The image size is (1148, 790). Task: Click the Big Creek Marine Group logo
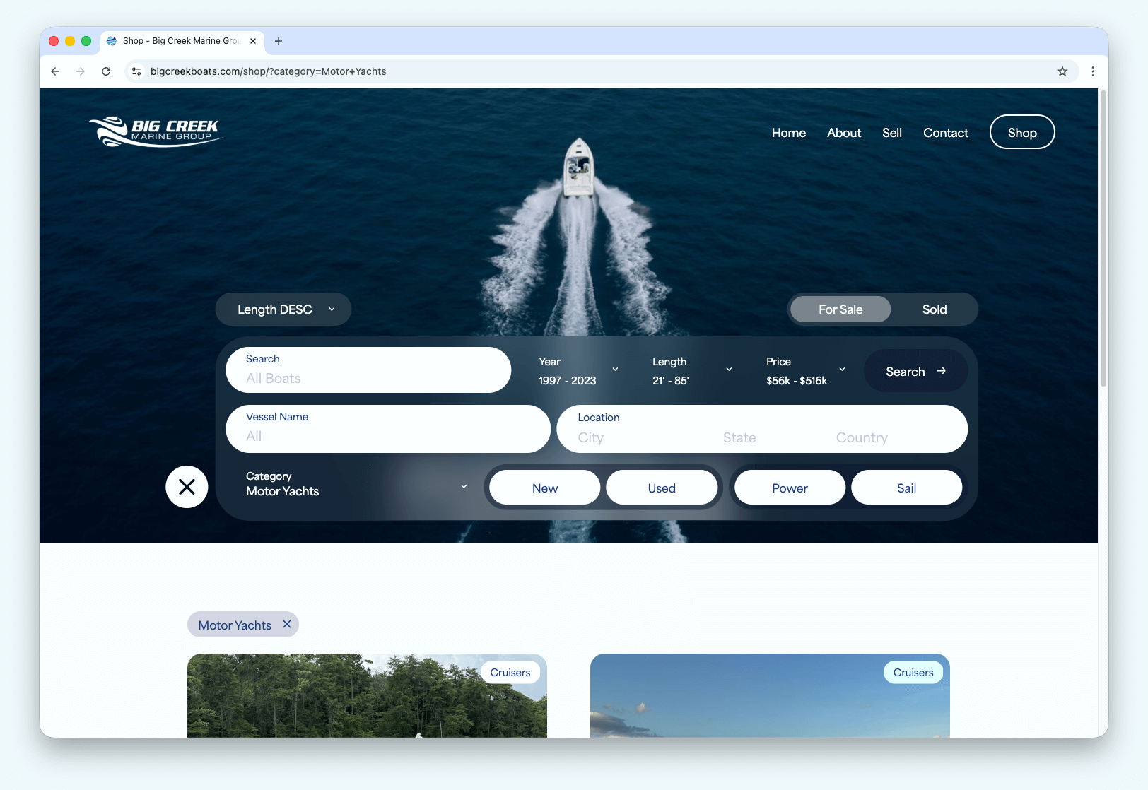coord(155,132)
